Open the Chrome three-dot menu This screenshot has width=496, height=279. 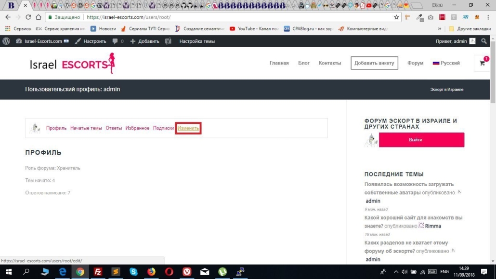pos(488,17)
